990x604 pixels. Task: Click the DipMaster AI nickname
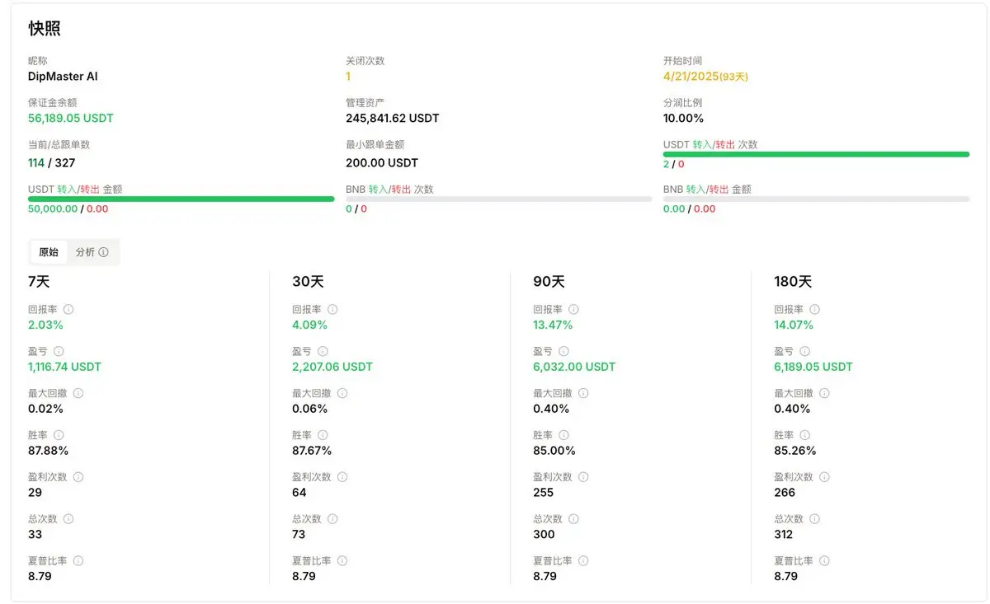coord(63,77)
